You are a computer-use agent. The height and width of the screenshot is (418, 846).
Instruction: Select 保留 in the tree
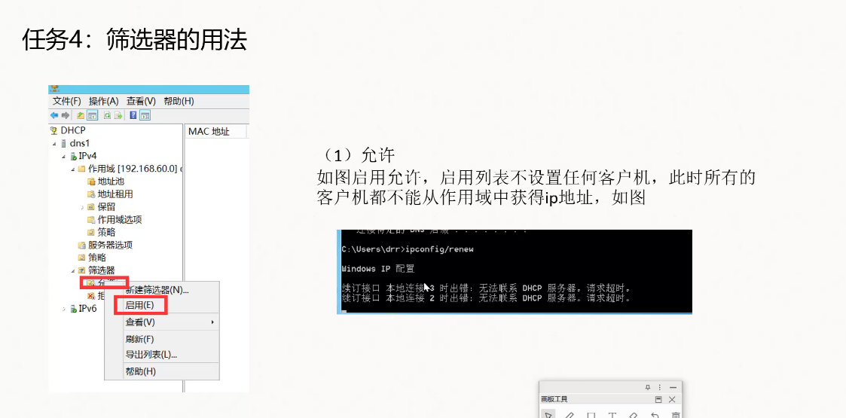[106, 207]
